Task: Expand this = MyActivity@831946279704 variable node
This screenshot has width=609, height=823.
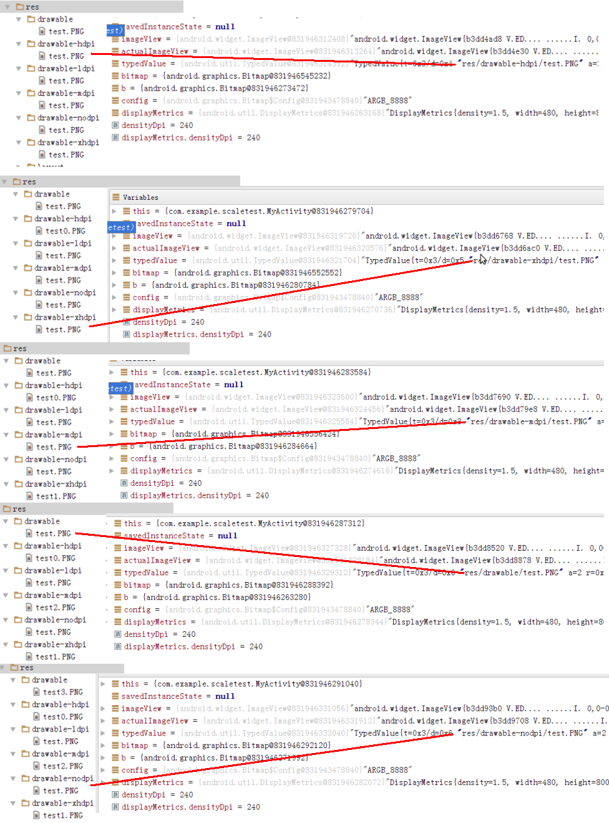Action: (114, 212)
